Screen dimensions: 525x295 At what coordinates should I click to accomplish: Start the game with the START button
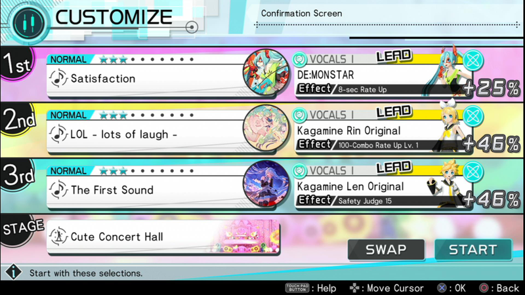473,250
